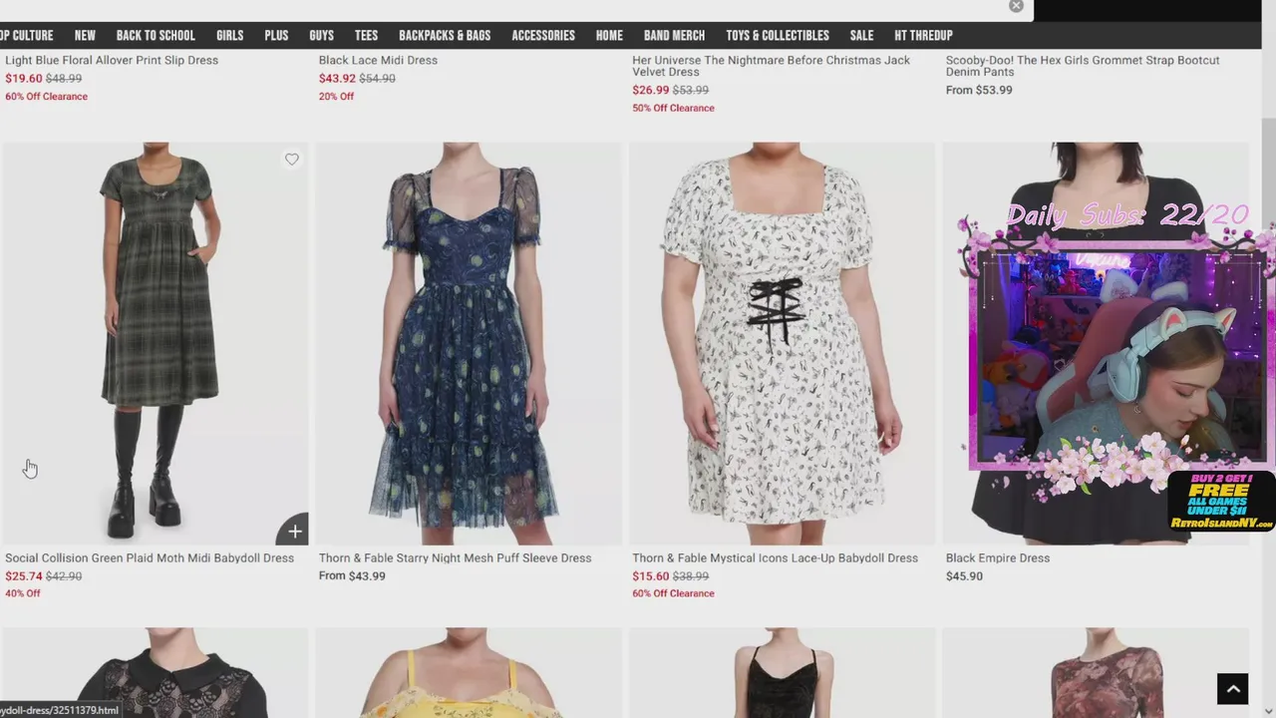Screen dimensions: 1276x718
Task: Open the Band Merch menu
Action: click(x=674, y=35)
